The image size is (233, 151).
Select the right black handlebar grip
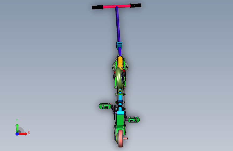tap(136, 5)
